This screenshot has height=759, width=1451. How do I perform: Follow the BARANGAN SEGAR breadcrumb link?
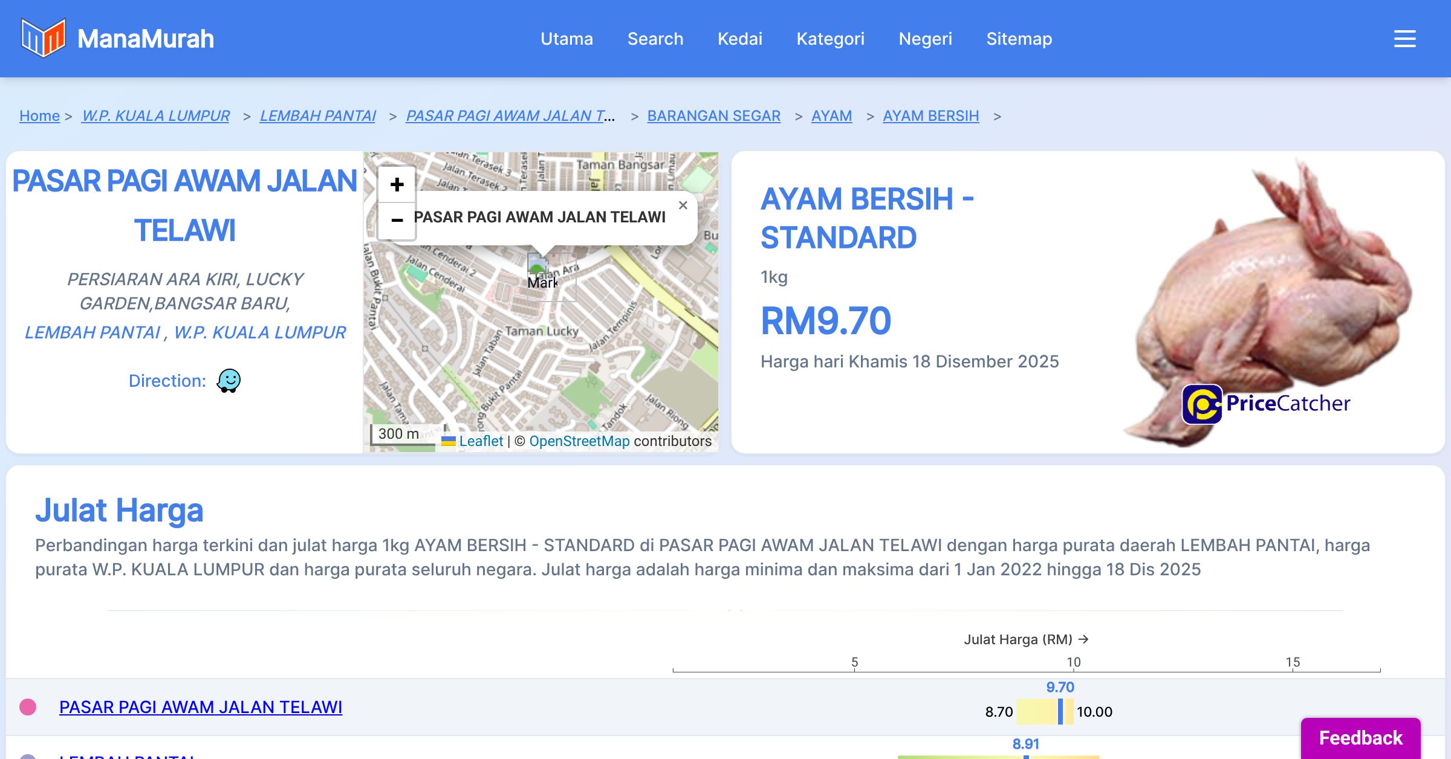click(x=713, y=115)
